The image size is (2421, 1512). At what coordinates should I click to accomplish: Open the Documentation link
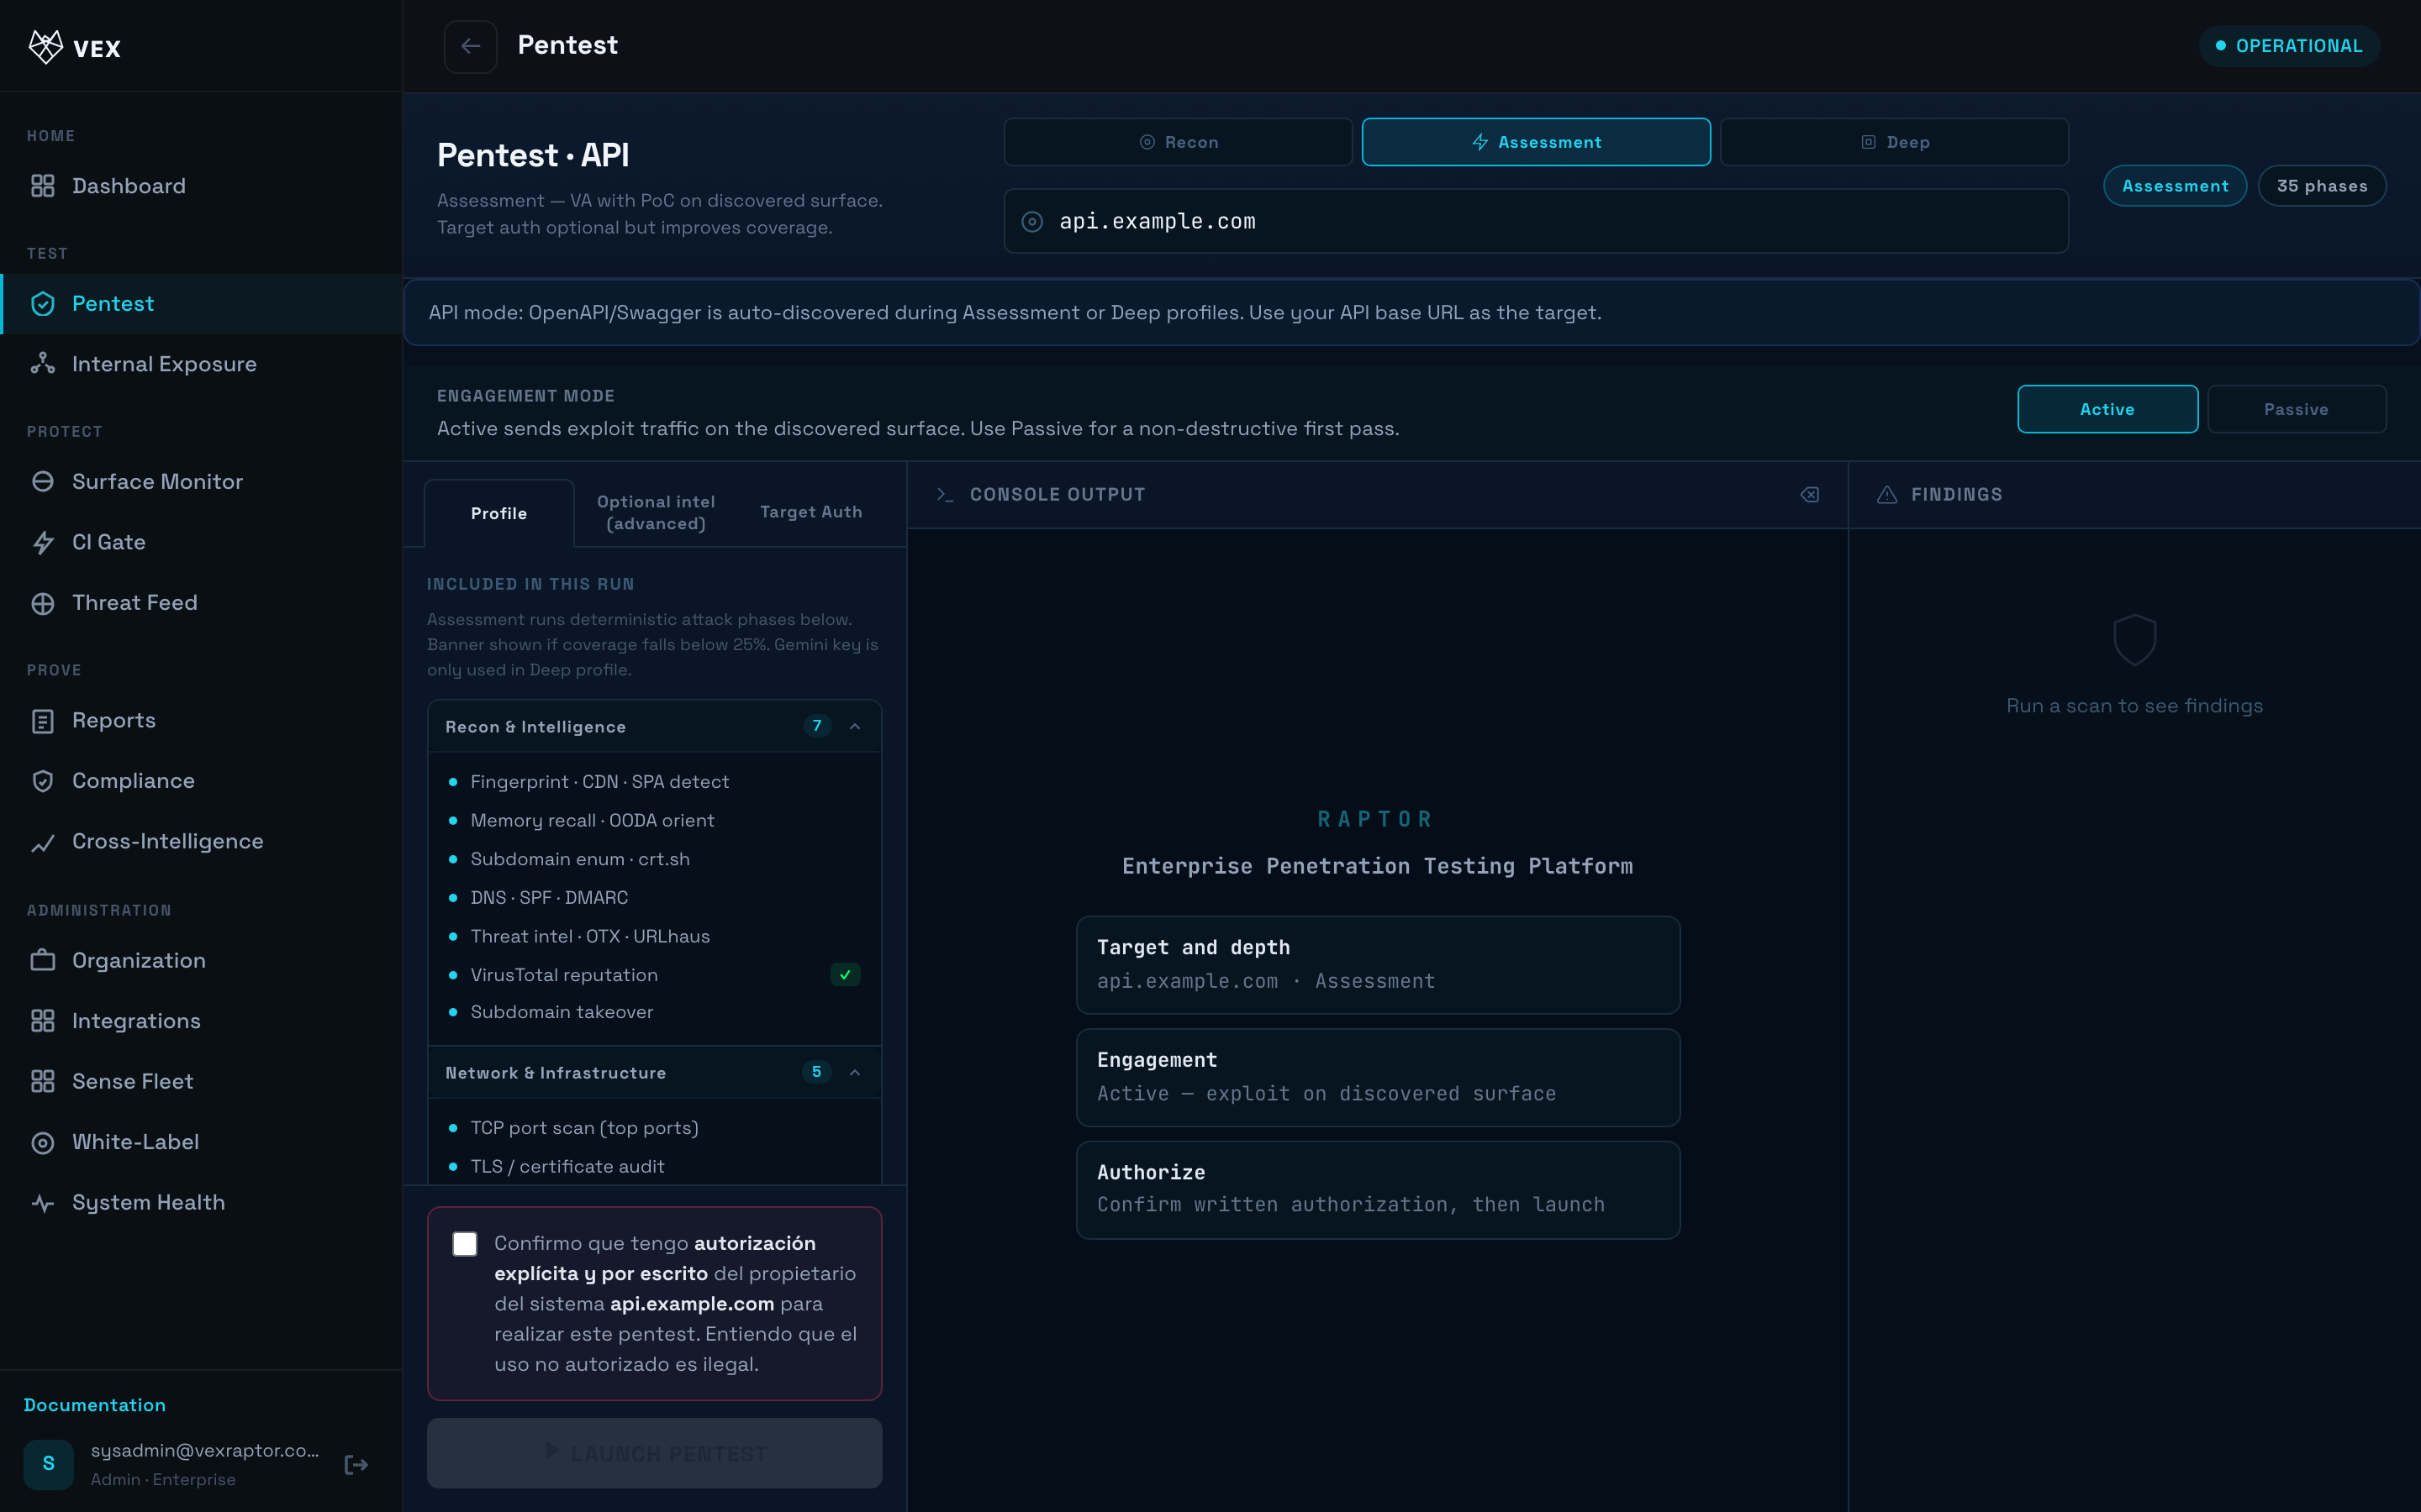tap(95, 1405)
